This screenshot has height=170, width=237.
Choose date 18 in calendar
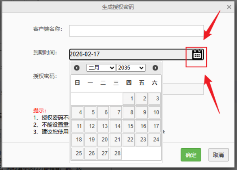78,140
